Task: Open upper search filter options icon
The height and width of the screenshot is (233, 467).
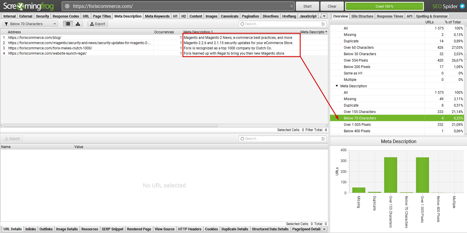Action: [323, 24]
